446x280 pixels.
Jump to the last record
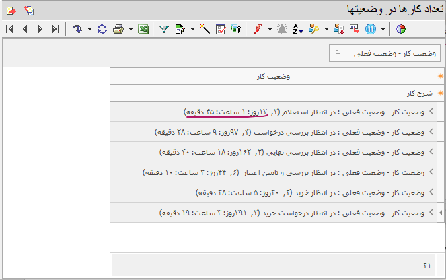click(x=55, y=29)
